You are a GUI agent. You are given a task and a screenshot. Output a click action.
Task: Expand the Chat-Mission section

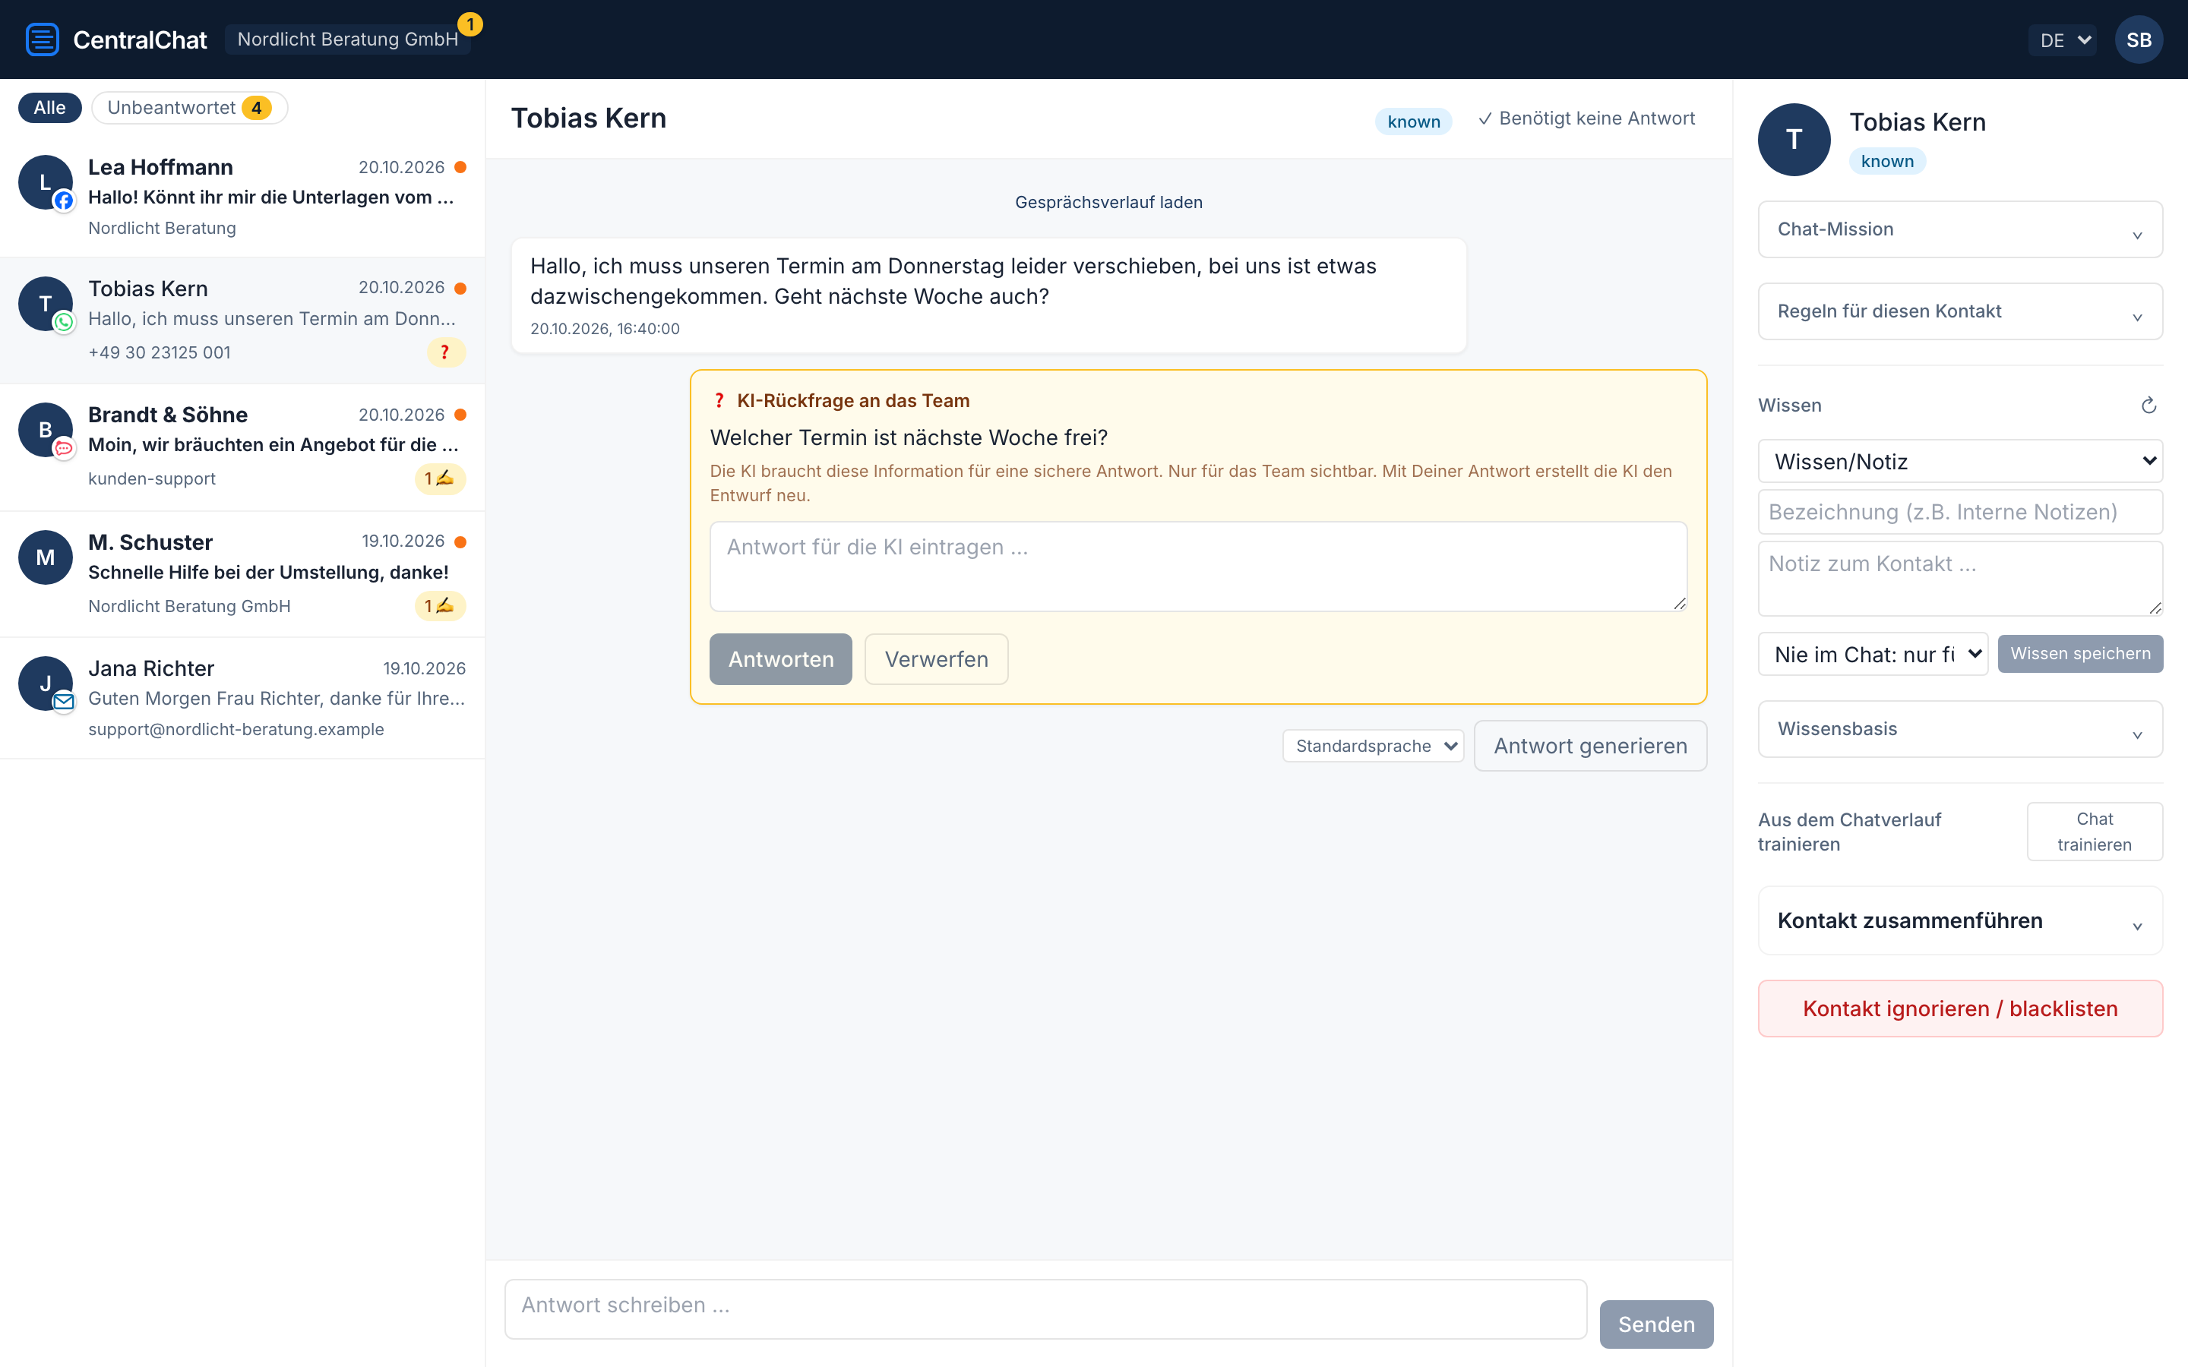(1959, 229)
